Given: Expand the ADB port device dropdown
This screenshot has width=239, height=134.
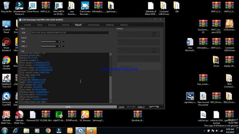Looking at the screenshot, I should coord(110,33).
